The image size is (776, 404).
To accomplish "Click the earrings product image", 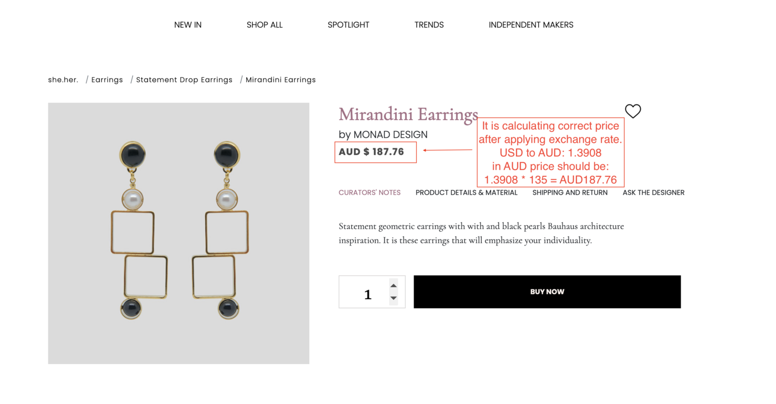I will click(x=178, y=233).
